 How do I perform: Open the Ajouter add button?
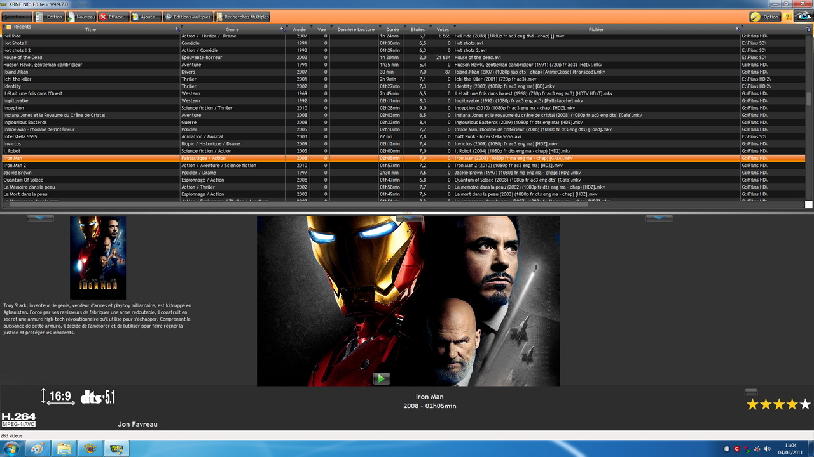[146, 17]
